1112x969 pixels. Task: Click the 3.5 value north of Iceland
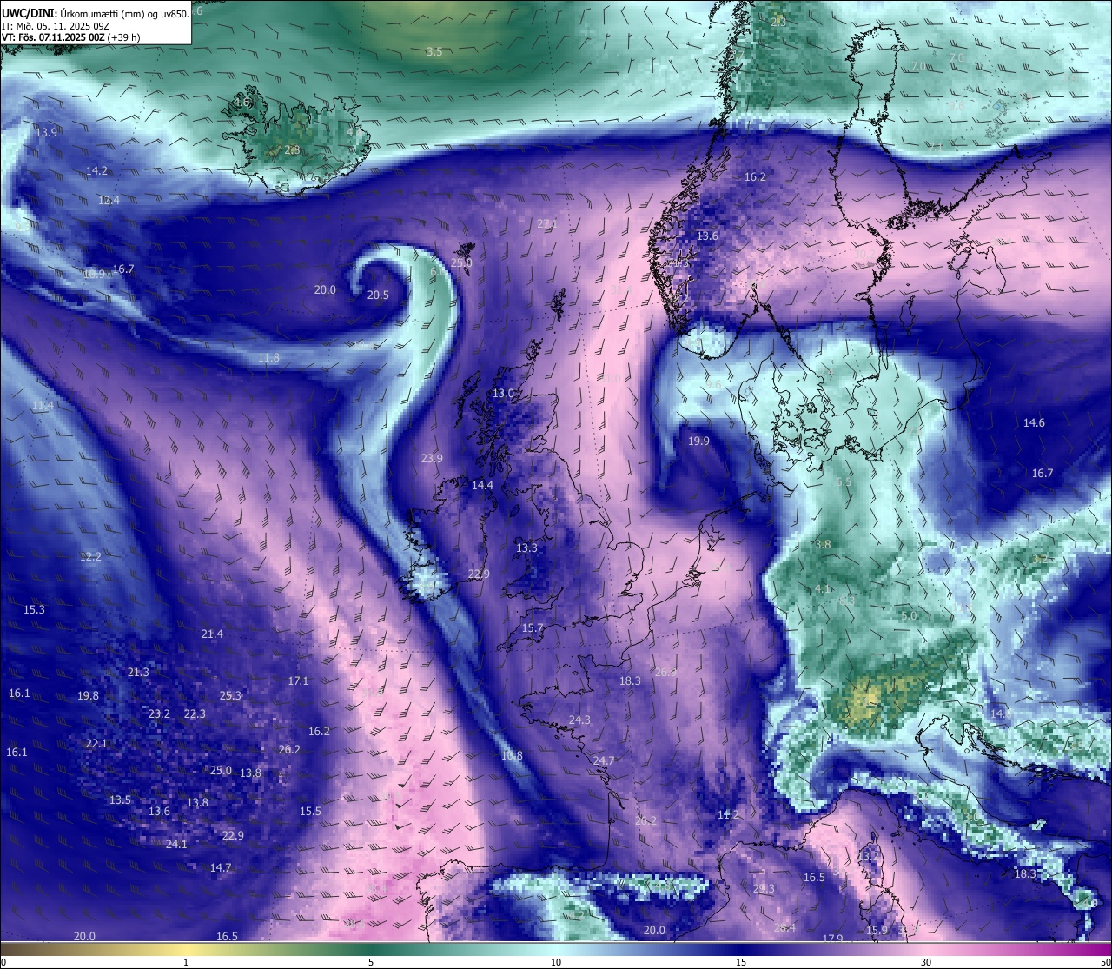coord(434,52)
